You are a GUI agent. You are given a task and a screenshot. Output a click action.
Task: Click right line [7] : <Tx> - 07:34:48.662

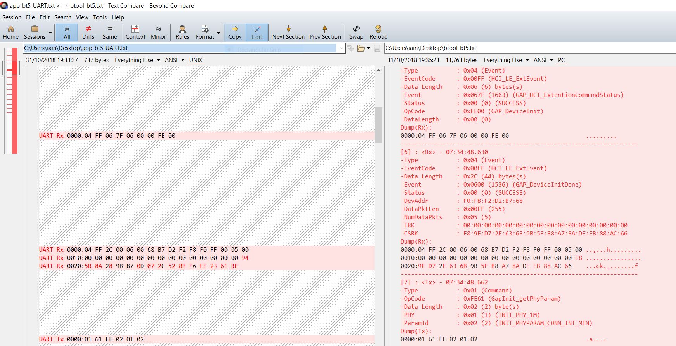[x=444, y=282]
